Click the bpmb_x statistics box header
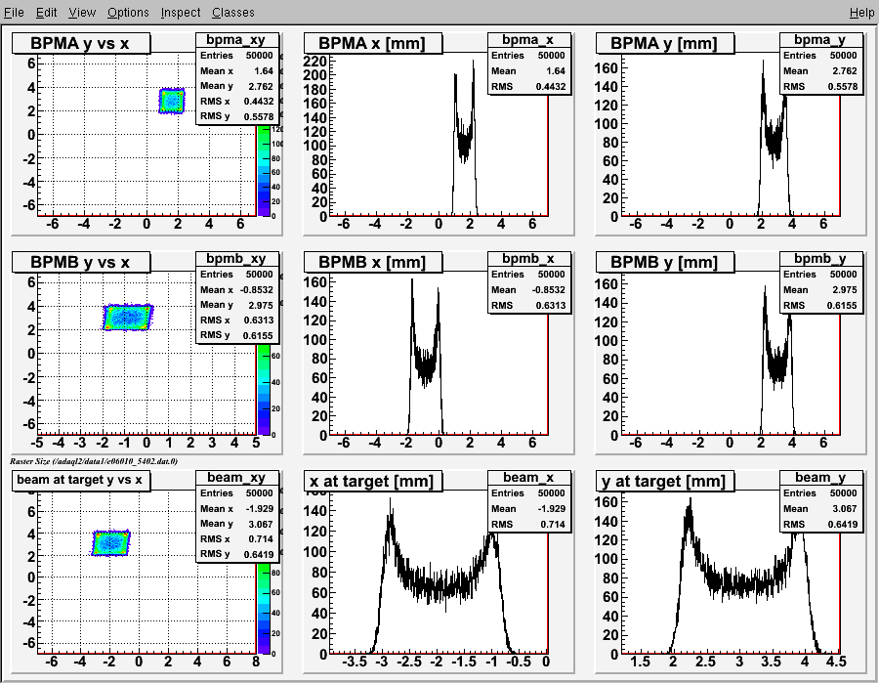Image resolution: width=879 pixels, height=684 pixels. [529, 259]
